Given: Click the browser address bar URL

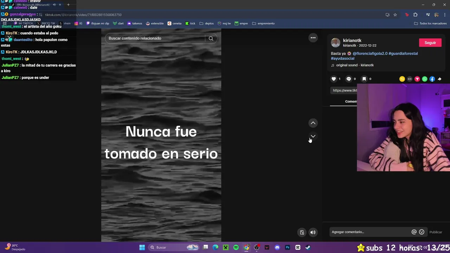Looking at the screenshot, I should pyautogui.click(x=83, y=15).
